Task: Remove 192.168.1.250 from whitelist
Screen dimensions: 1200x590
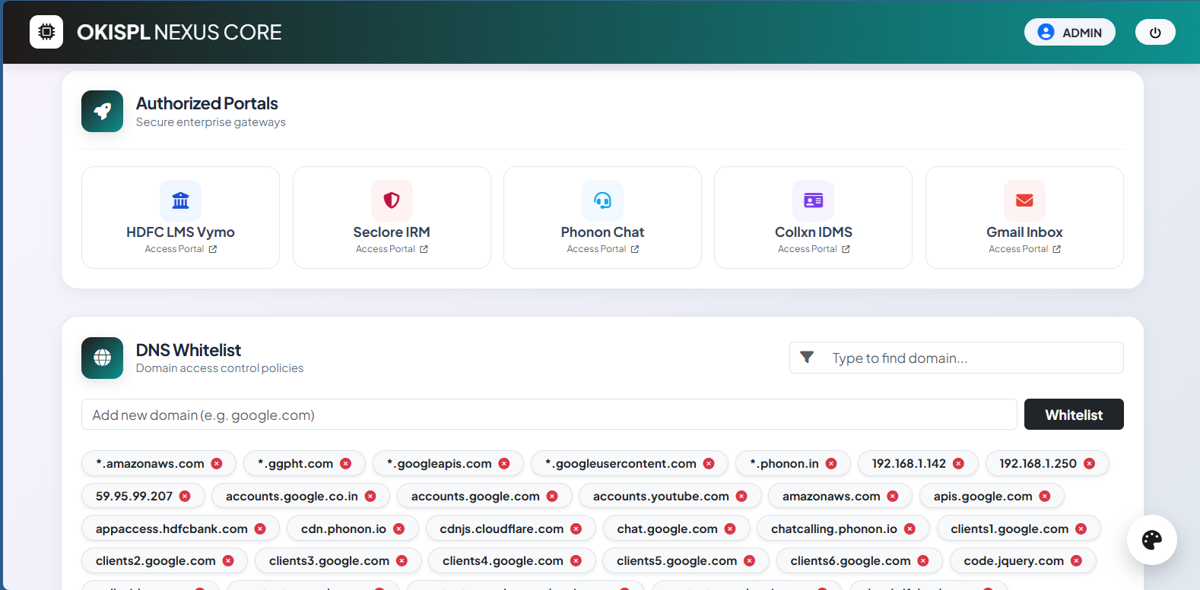Action: point(1089,463)
